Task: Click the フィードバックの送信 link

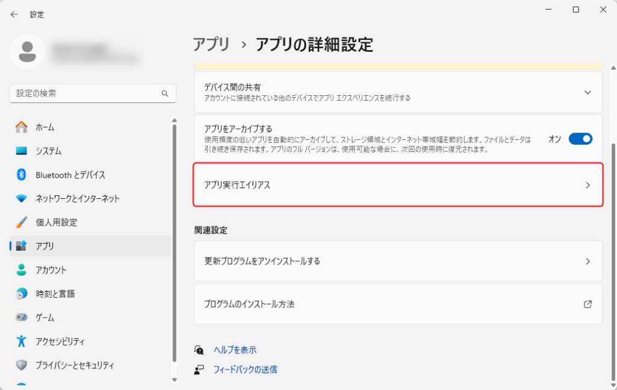Action: (245, 370)
